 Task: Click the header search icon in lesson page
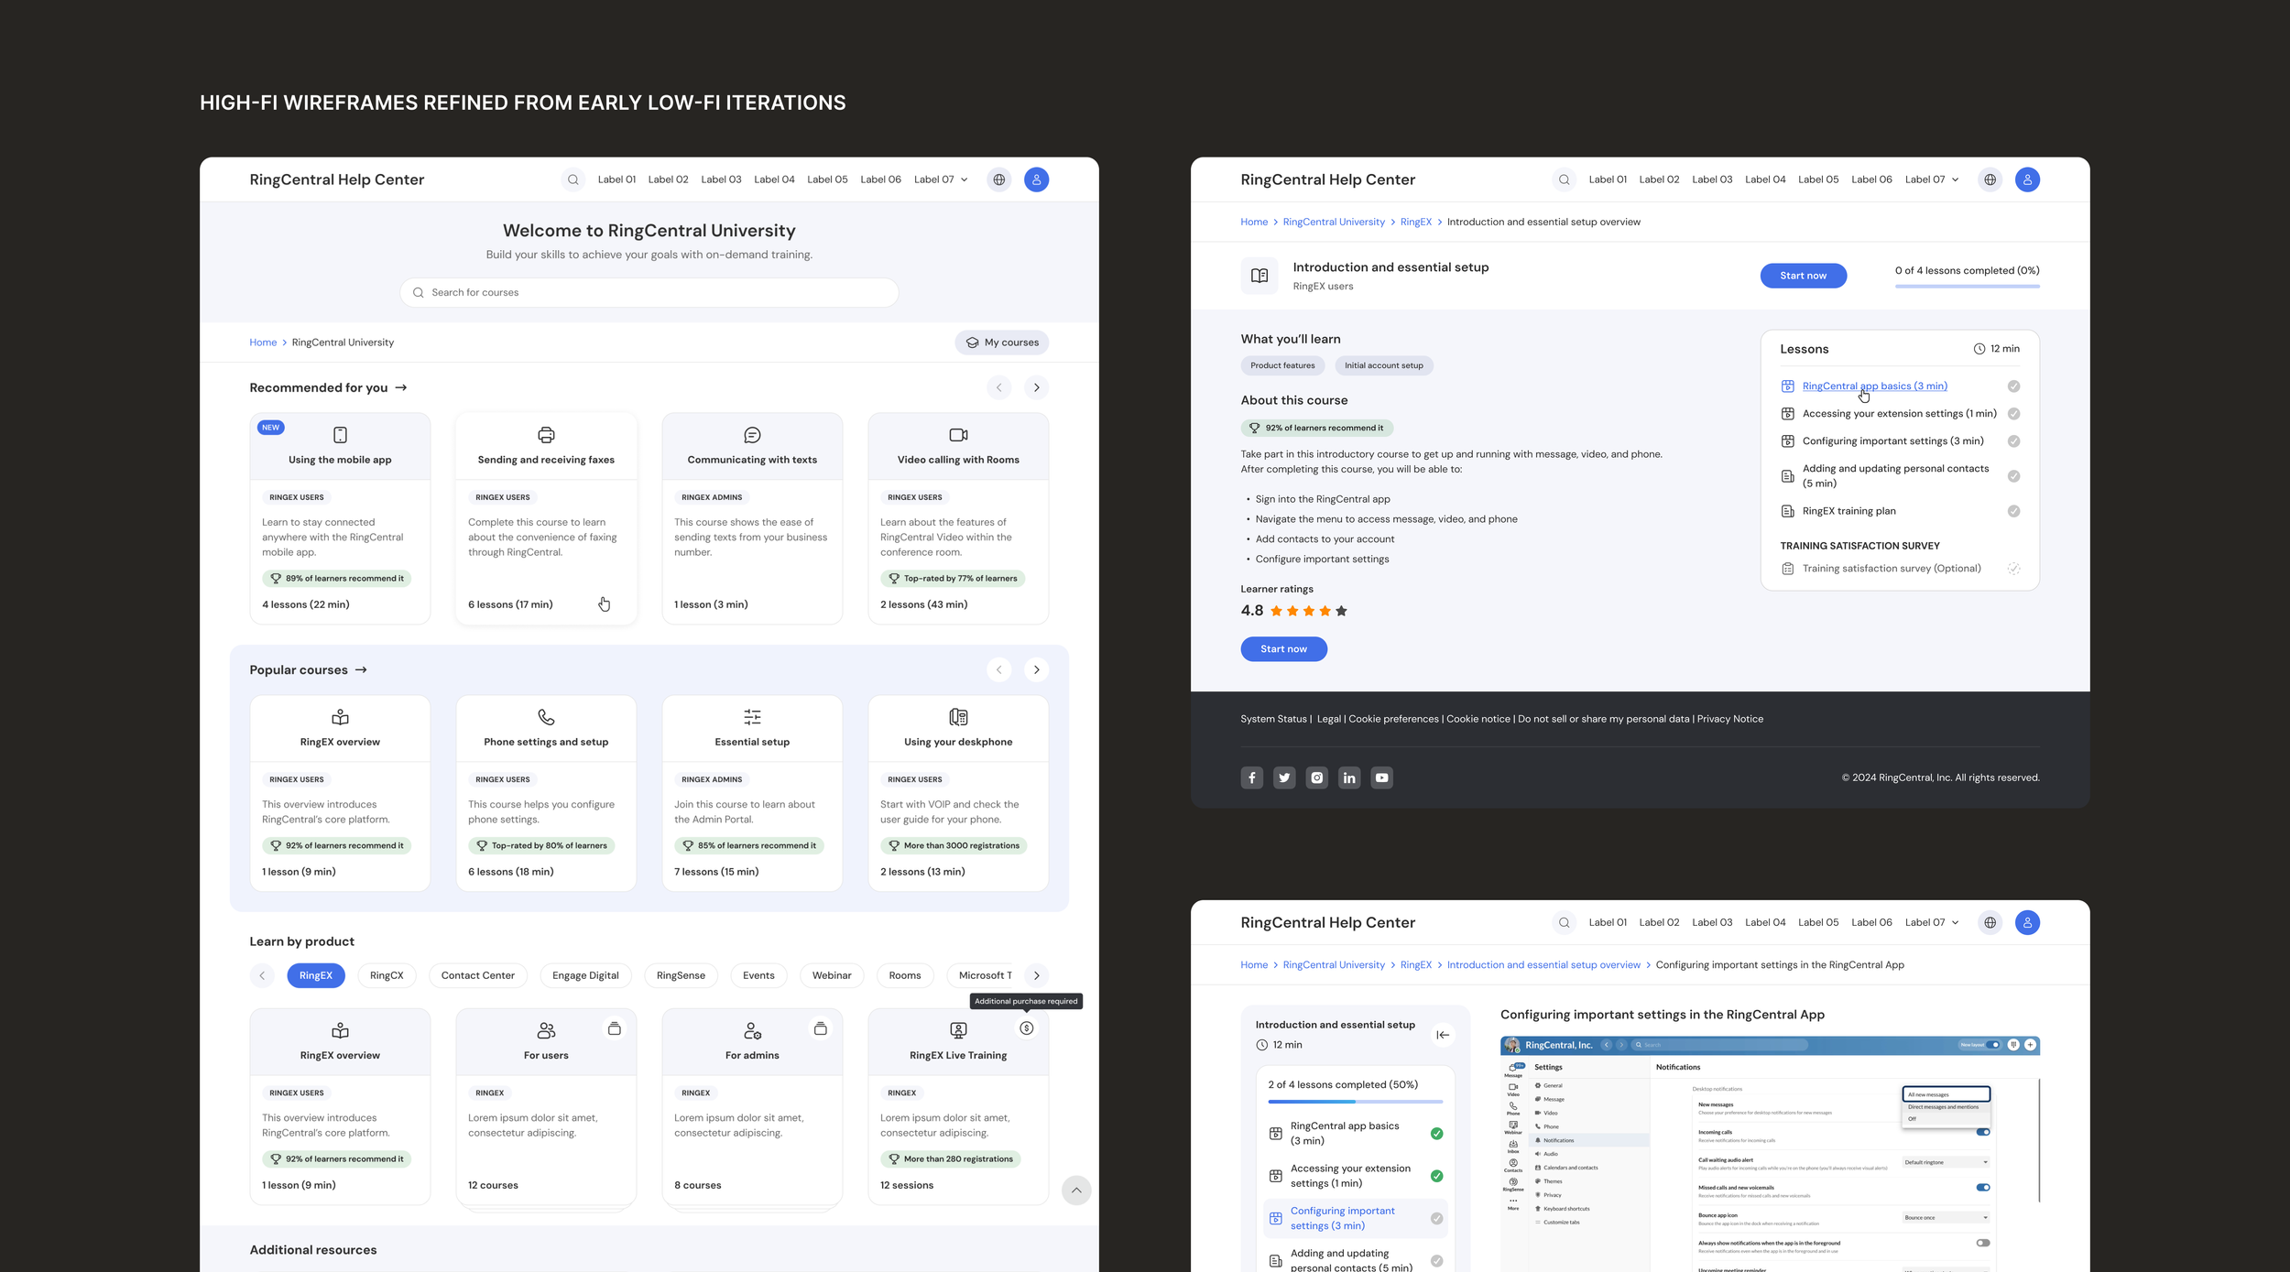pos(1564,922)
